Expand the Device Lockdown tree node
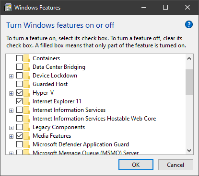This screenshot has width=199, height=176. pos(11,76)
